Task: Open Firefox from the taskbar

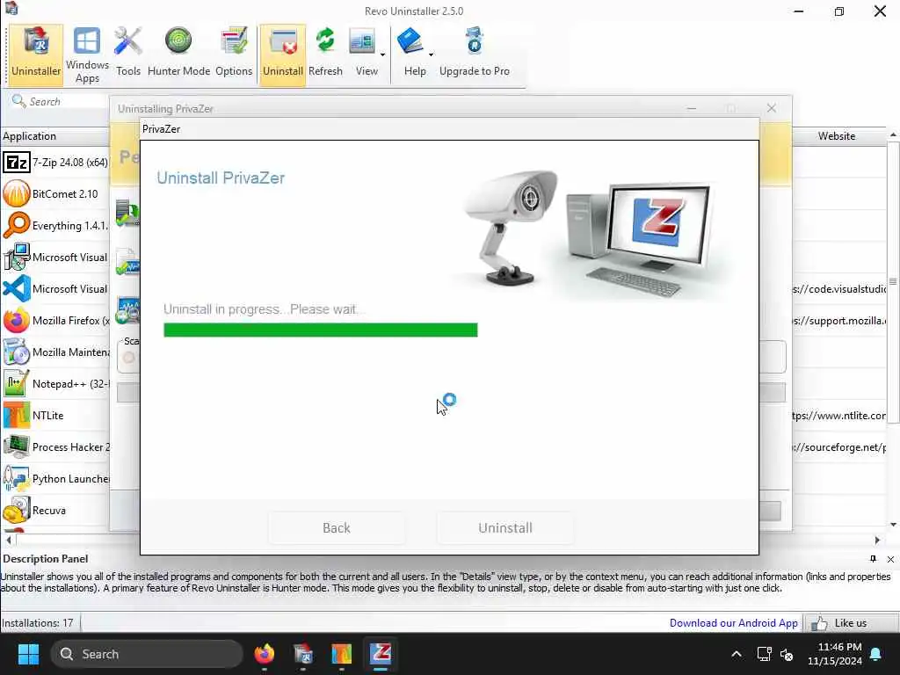Action: click(264, 654)
